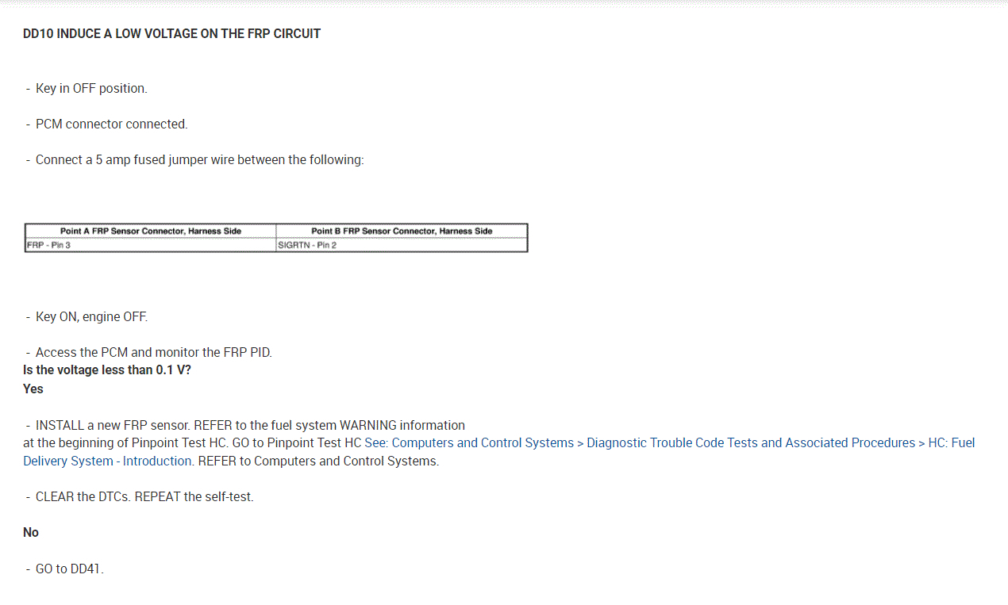Click the 5 amp fused jumper wire step
1008x605 pixels.
point(199,159)
